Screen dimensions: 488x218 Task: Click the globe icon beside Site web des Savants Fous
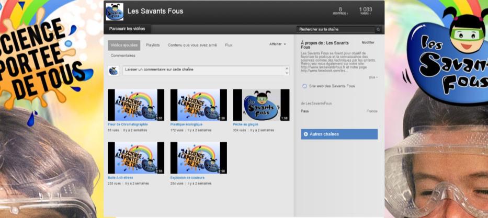tap(304, 86)
